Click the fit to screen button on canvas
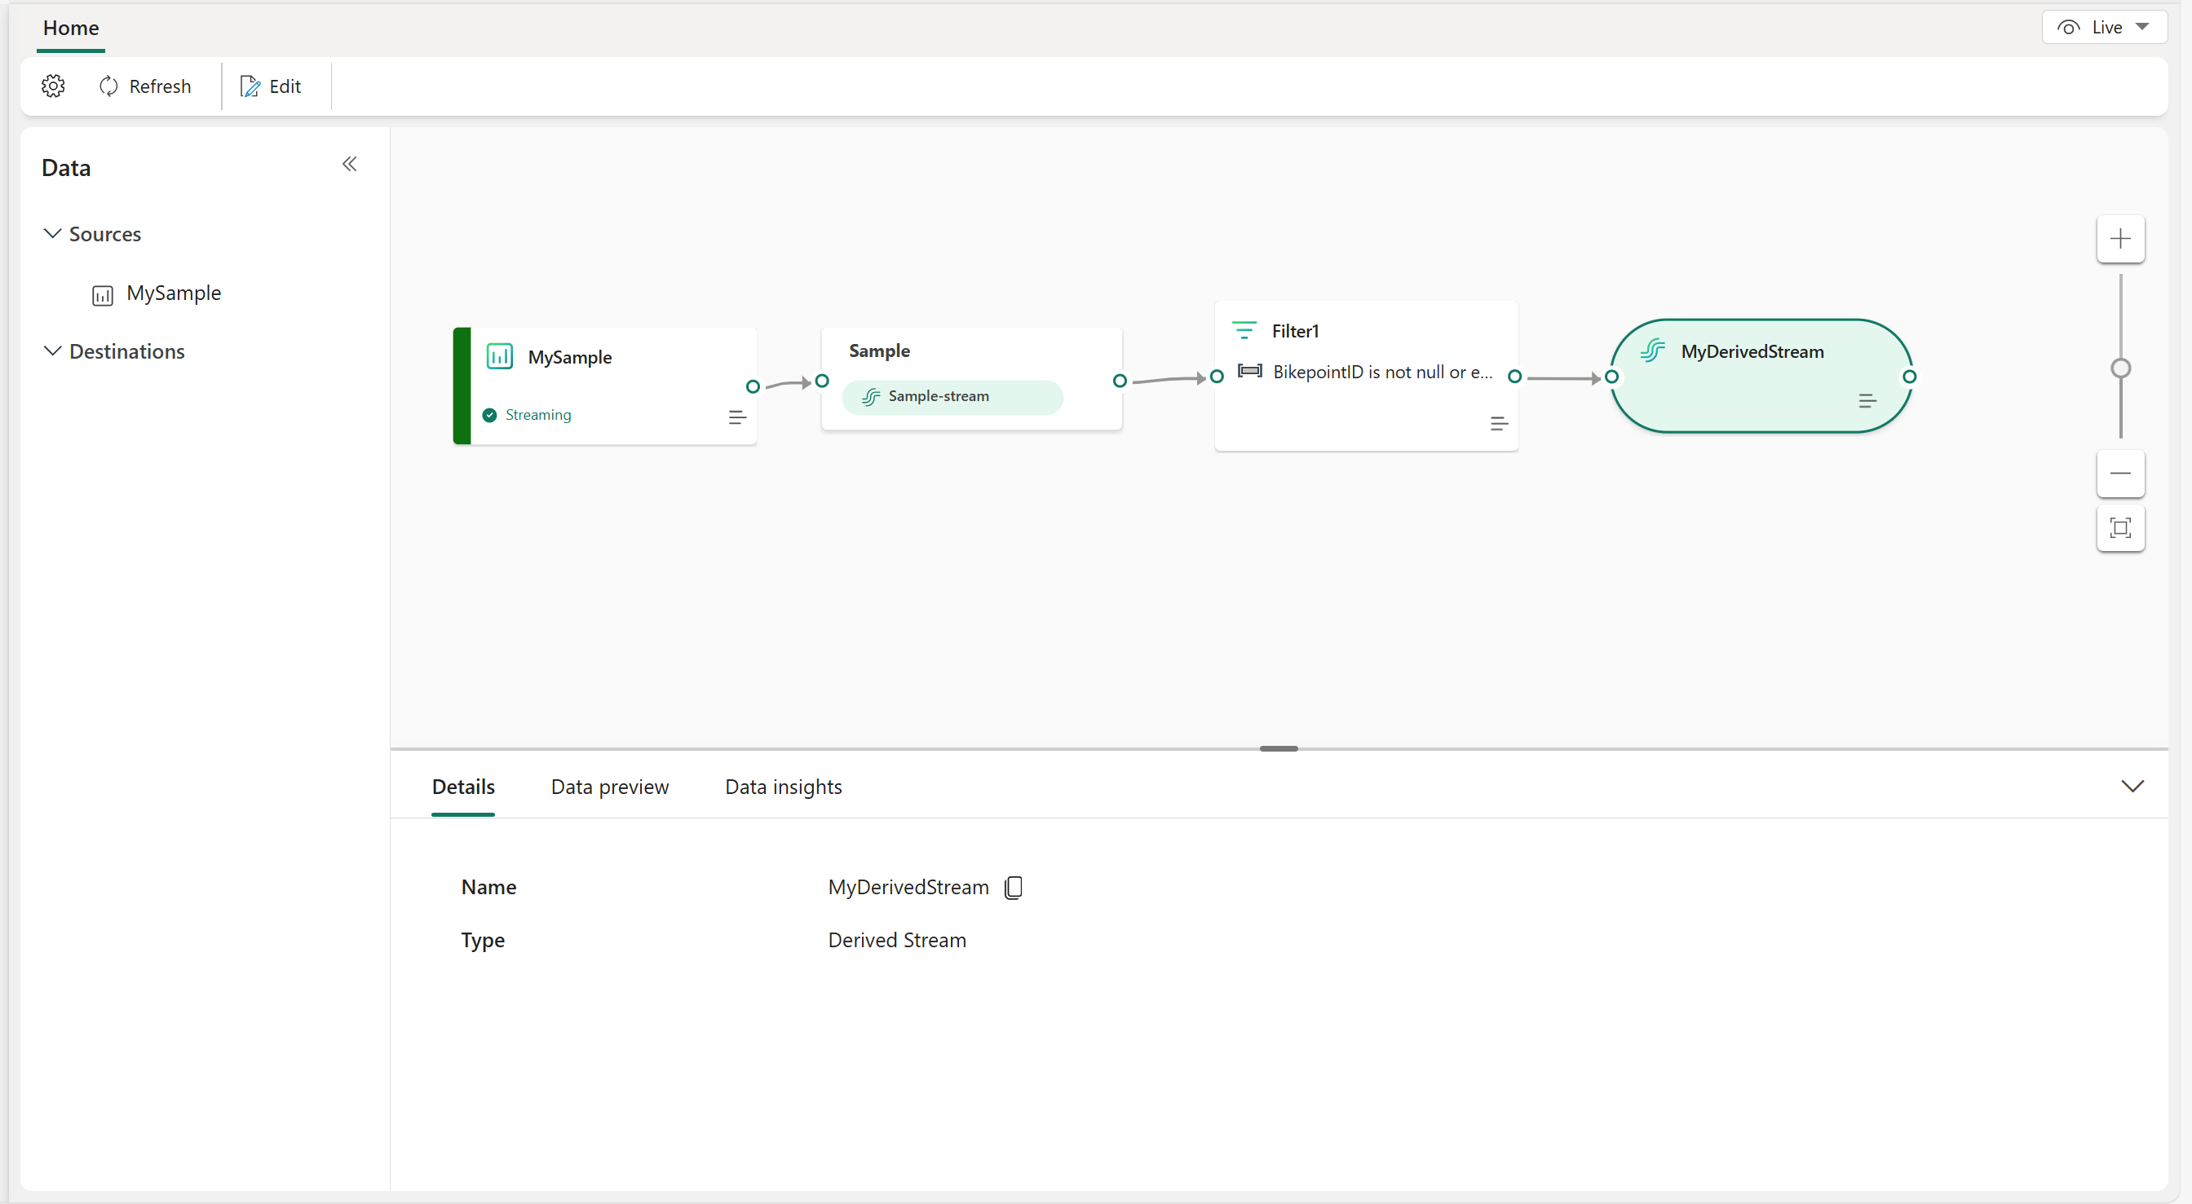 click(x=2123, y=528)
